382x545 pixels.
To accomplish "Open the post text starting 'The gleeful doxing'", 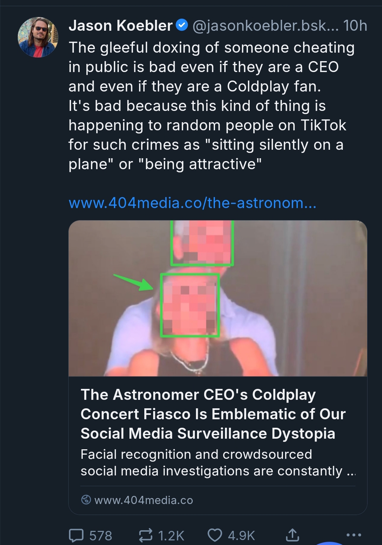I will point(211,106).
